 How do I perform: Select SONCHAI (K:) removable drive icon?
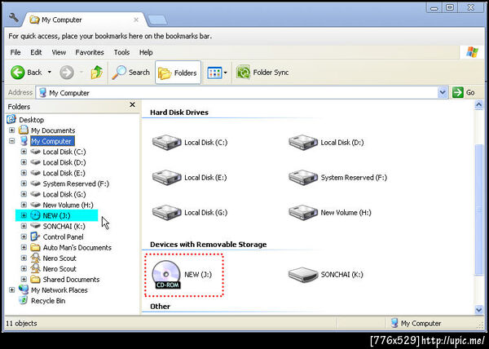303,275
